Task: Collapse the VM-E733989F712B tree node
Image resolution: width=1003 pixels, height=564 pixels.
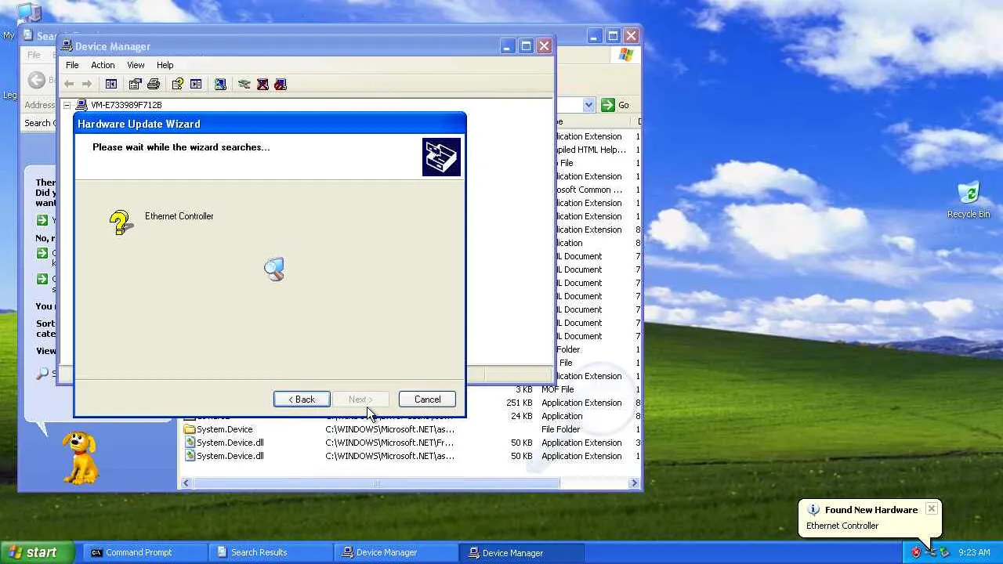Action: coord(67,105)
